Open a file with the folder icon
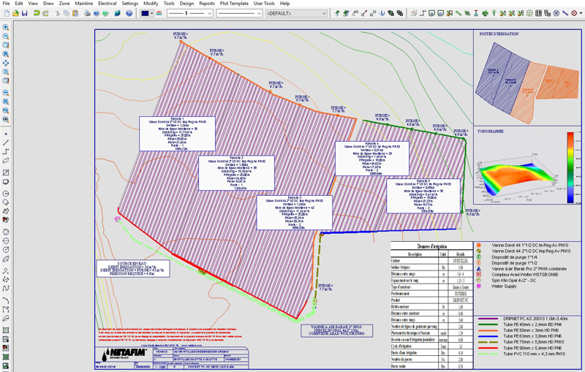The height and width of the screenshot is (372, 585). pyautogui.click(x=15, y=13)
